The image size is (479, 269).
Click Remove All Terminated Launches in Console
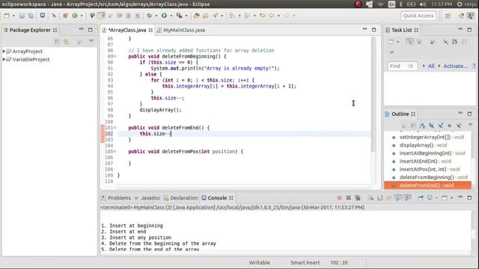[358, 198]
